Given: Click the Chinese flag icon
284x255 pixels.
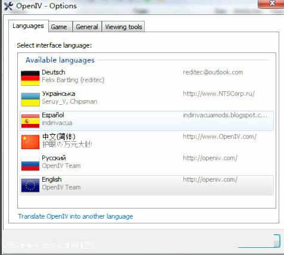Looking at the screenshot, I should click(x=30, y=142).
